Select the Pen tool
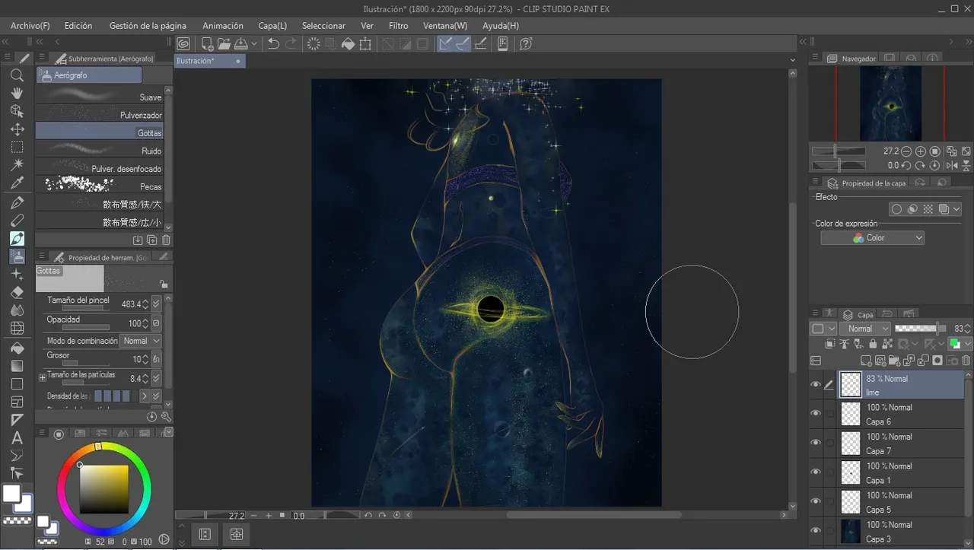 click(x=17, y=203)
